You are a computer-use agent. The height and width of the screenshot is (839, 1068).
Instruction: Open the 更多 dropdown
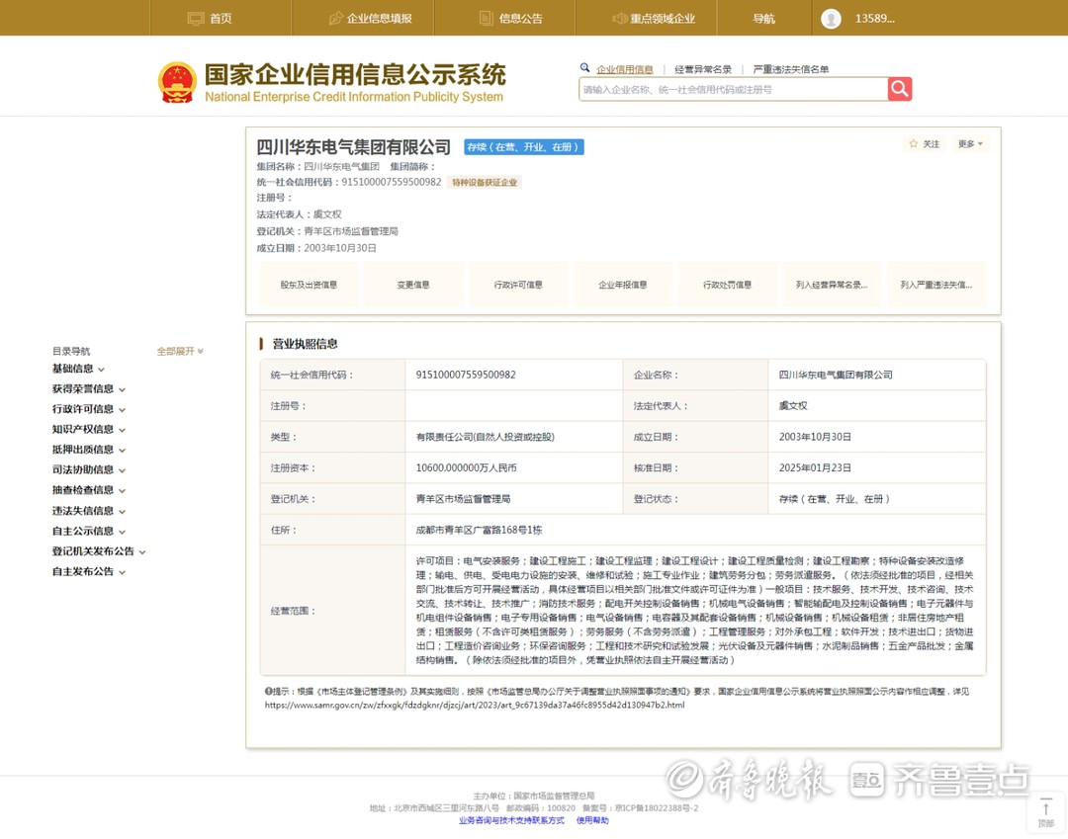pyautogui.click(x=970, y=143)
